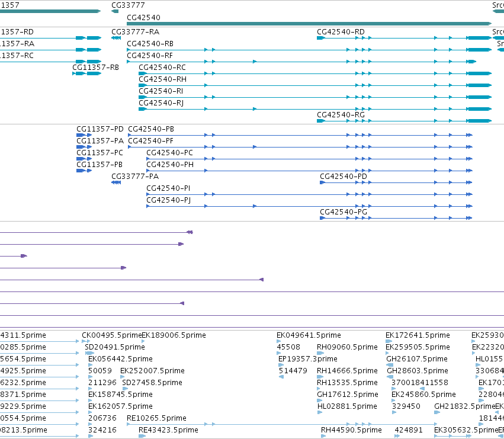
Task: Click CG42540-RG first exon block
Action: point(321,121)
